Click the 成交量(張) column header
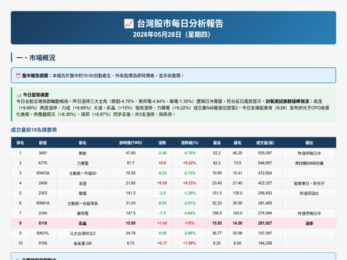The height and width of the screenshot is (260, 347). [265, 143]
